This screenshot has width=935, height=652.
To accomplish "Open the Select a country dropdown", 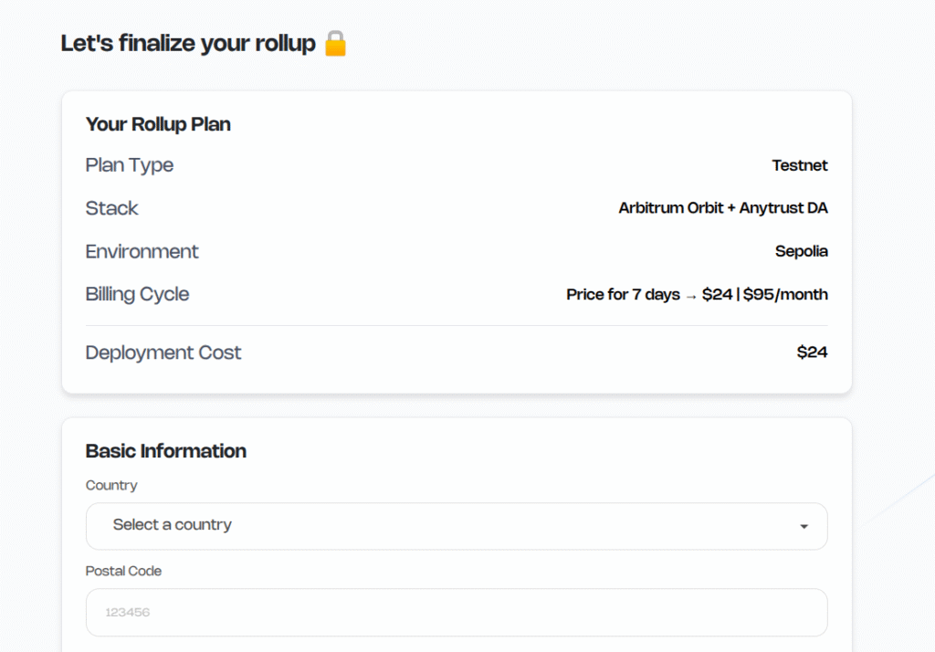I will point(457,526).
